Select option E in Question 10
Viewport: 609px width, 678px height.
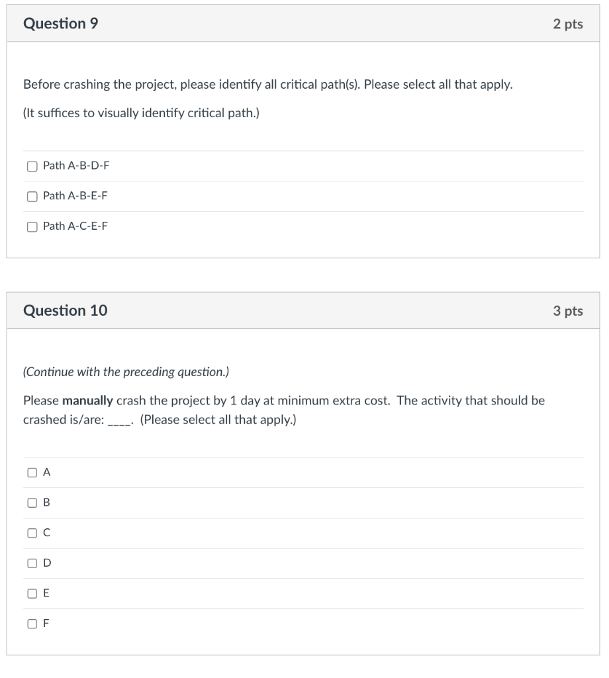pos(32,593)
